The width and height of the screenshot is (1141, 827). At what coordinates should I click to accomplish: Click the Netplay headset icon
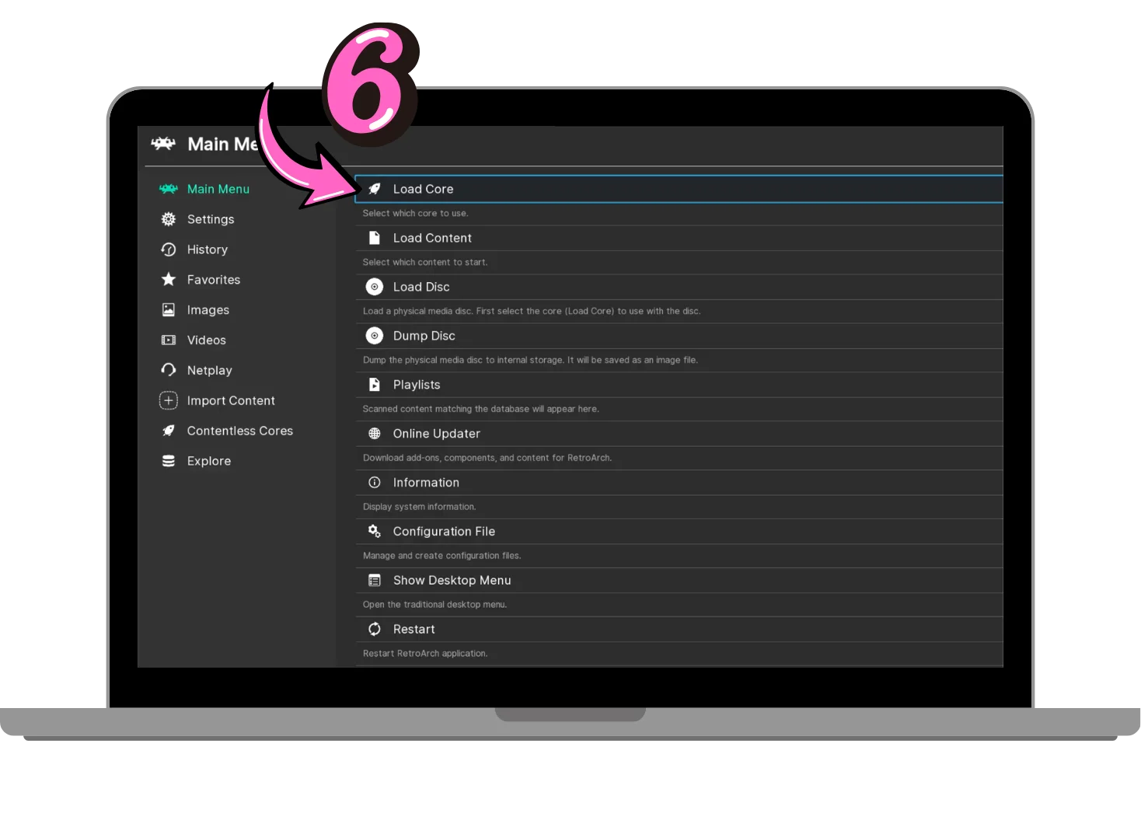pyautogui.click(x=168, y=370)
